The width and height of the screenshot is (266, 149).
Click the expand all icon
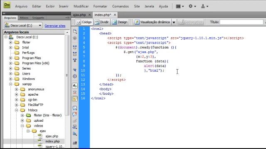coord(75,60)
